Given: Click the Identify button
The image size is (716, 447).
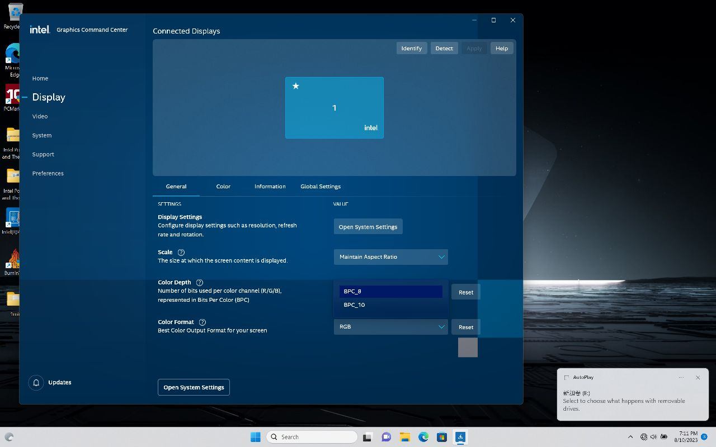Looking at the screenshot, I should 412,49.
